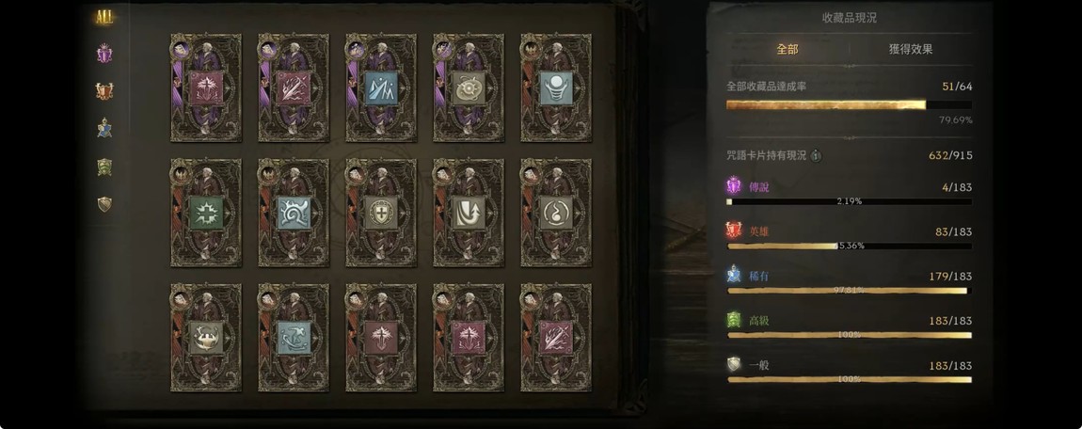The width and height of the screenshot is (1082, 429).
Task: Open the blue mountain peaks card
Action: point(381,87)
